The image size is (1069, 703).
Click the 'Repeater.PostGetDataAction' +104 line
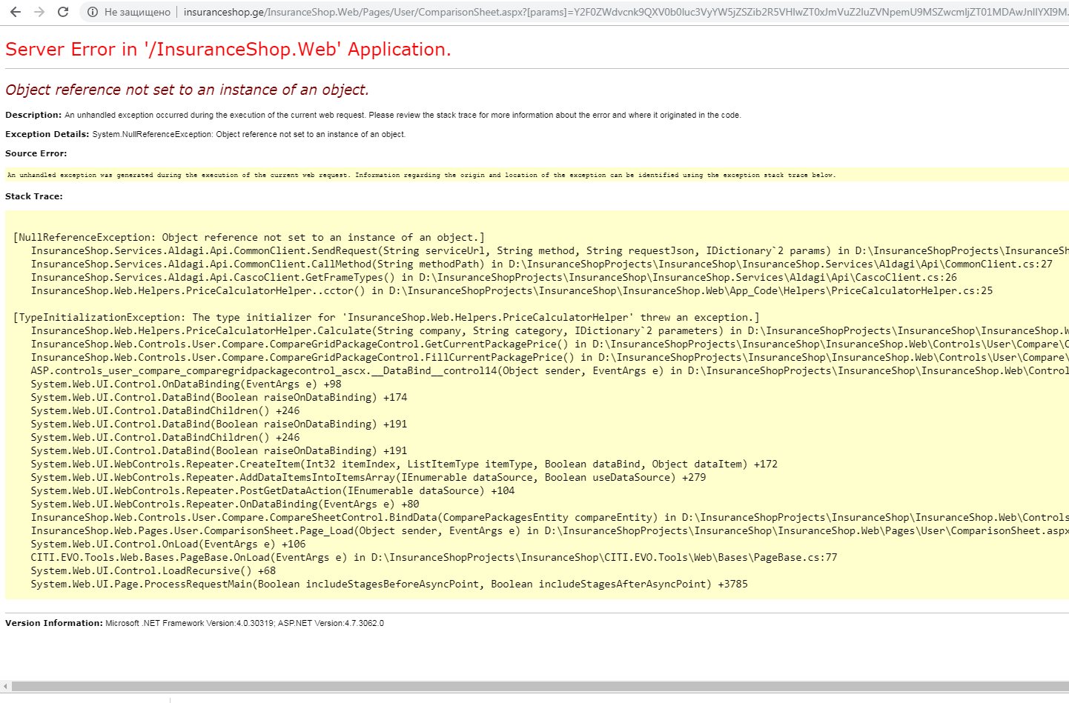tap(273, 491)
